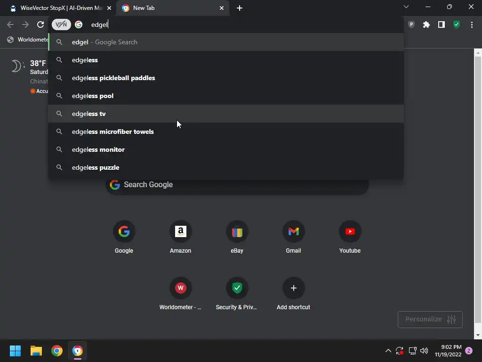Go back to the previous page
Screen dimensions: 482x362
point(10,25)
